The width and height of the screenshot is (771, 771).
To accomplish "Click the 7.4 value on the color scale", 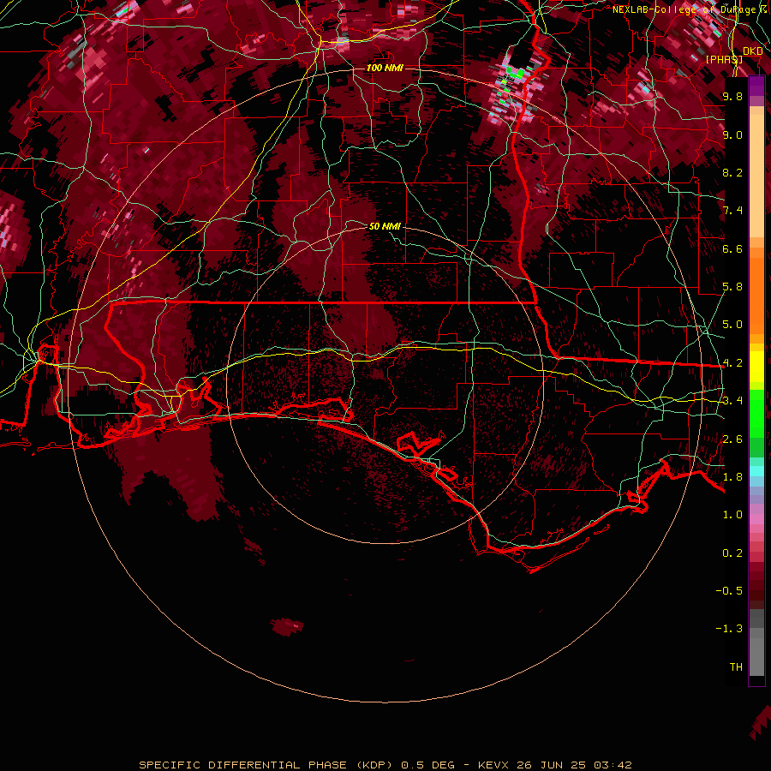I will [732, 211].
